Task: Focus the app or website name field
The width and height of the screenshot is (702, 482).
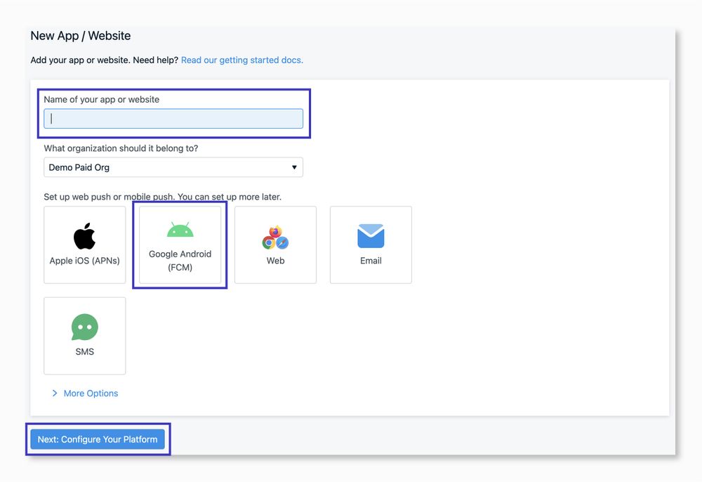Action: click(x=173, y=119)
